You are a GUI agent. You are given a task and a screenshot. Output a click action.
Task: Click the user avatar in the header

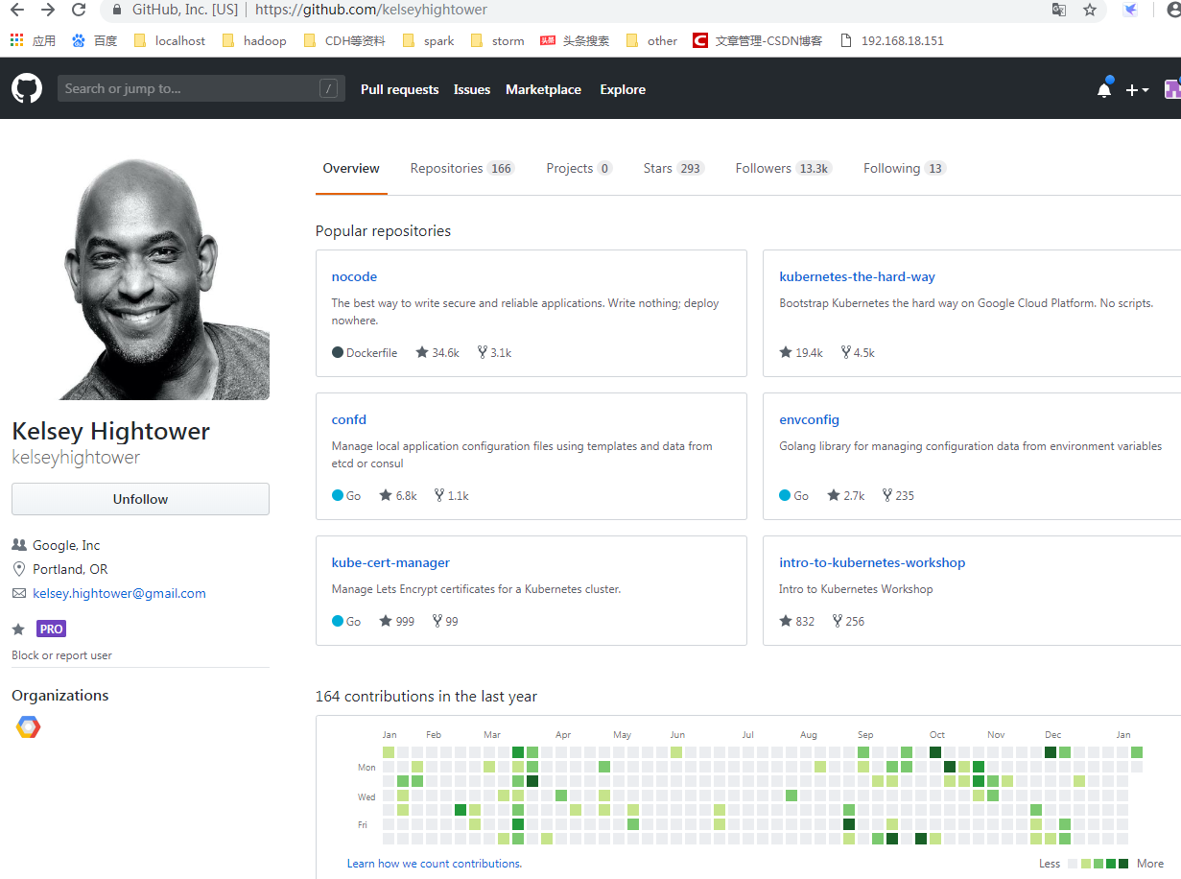[x=1172, y=89]
